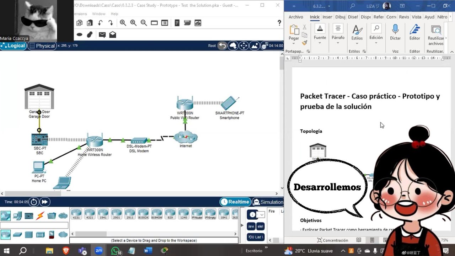This screenshot has height=256, width=455.
Task: Open the Pegar paste options arrow
Action: [x=294, y=44]
